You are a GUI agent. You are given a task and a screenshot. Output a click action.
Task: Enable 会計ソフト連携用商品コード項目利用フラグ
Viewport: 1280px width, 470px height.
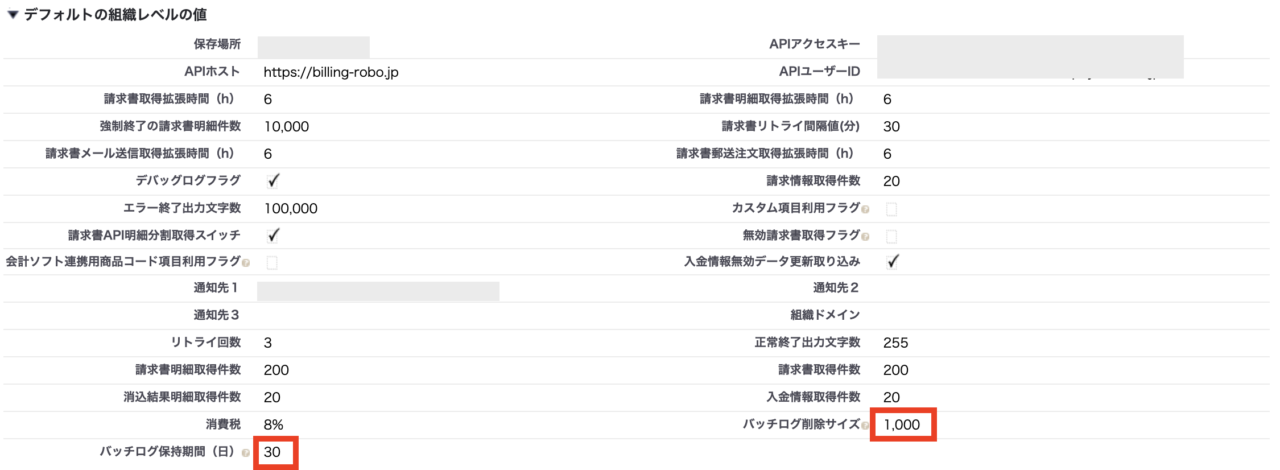(x=272, y=262)
